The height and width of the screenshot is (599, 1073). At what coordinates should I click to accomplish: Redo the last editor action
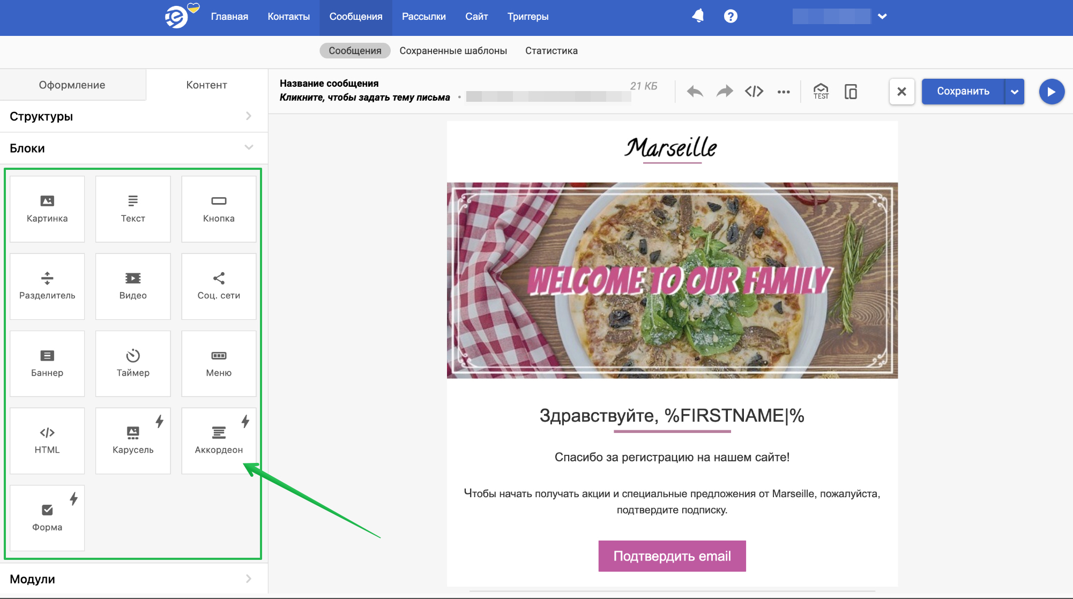pyautogui.click(x=725, y=92)
